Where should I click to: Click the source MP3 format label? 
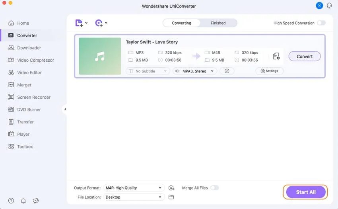coord(140,53)
